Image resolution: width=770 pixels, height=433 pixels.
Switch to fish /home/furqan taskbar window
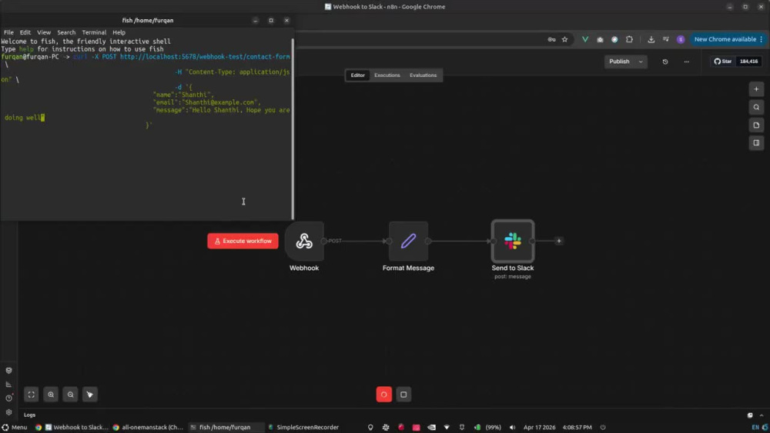click(x=225, y=427)
